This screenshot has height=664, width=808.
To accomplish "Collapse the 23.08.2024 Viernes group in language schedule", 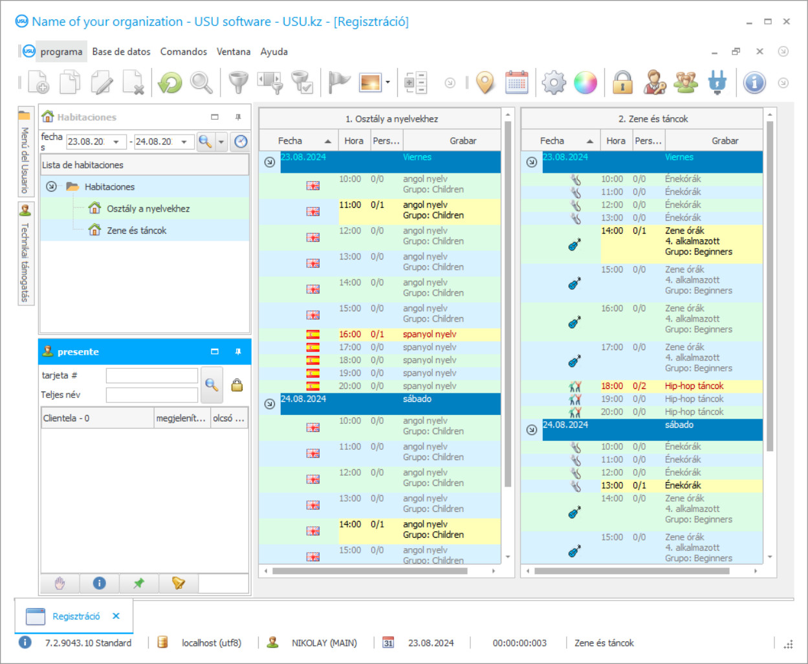I will tap(270, 162).
